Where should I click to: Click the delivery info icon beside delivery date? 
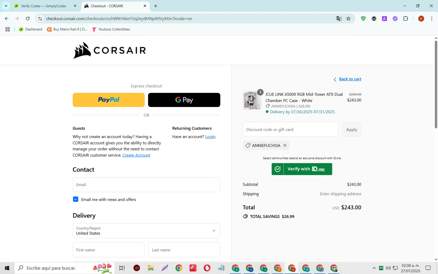coord(267,112)
